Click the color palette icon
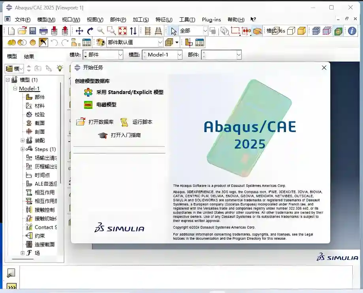 pyautogui.click(x=100, y=43)
